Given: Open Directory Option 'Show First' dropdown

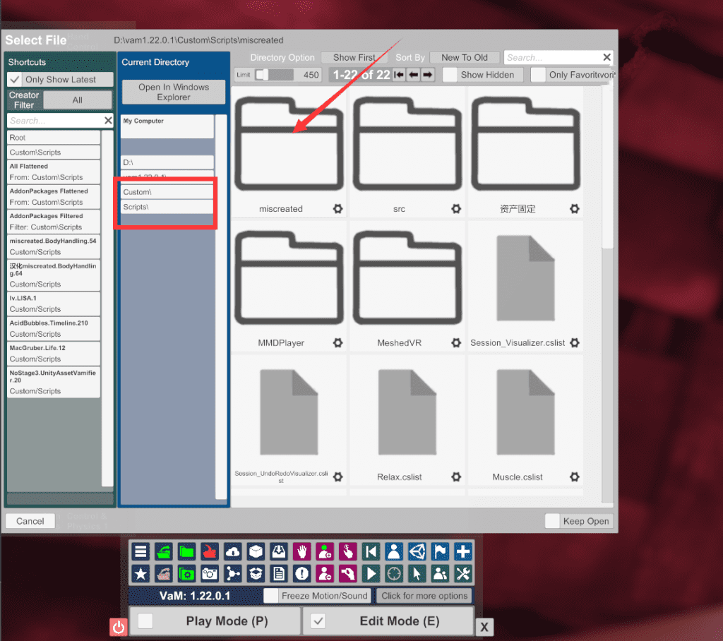Looking at the screenshot, I should pos(354,58).
